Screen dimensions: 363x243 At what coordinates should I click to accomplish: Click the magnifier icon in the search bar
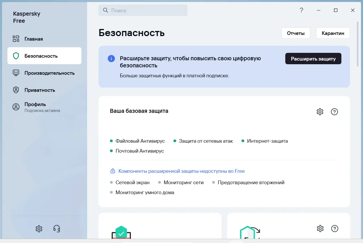point(105,10)
